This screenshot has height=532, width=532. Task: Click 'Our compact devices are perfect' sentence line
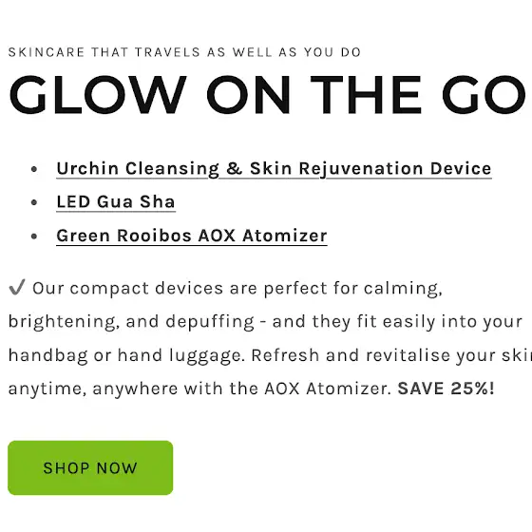coord(237,289)
